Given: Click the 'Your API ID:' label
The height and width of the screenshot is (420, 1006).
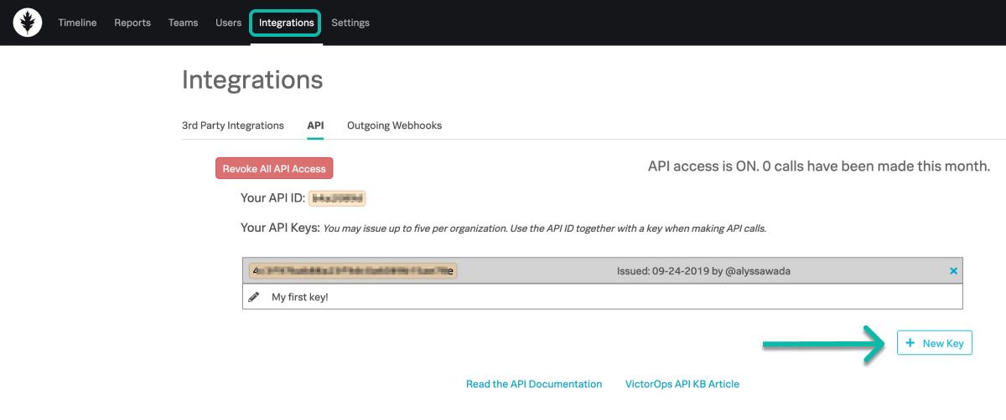Looking at the screenshot, I should coord(272,199).
